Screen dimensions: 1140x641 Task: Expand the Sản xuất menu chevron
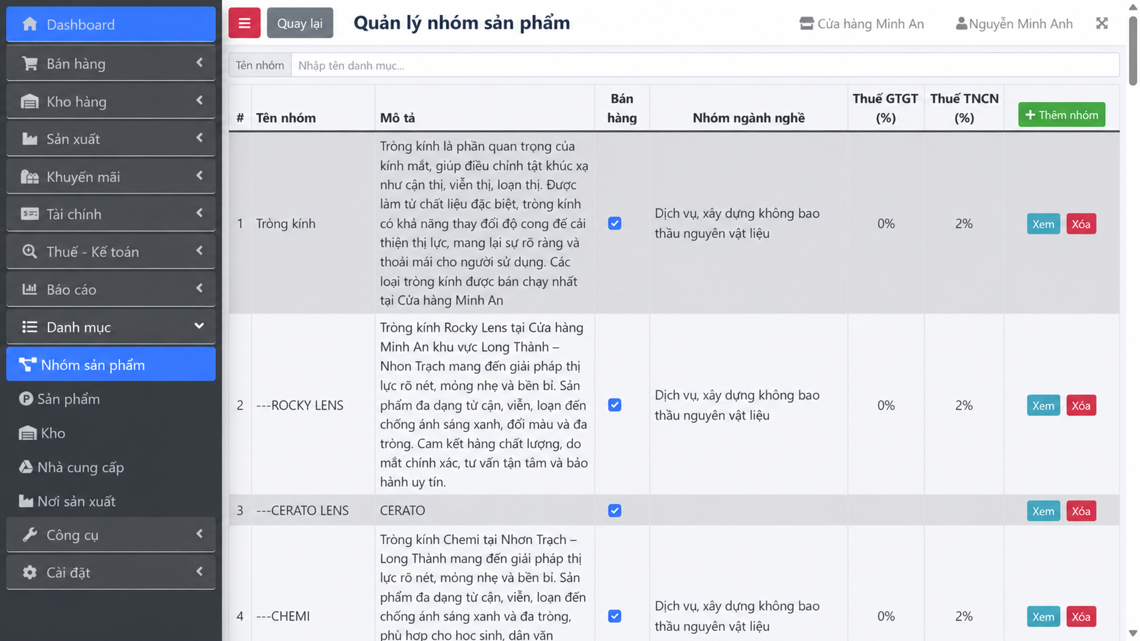click(x=199, y=138)
